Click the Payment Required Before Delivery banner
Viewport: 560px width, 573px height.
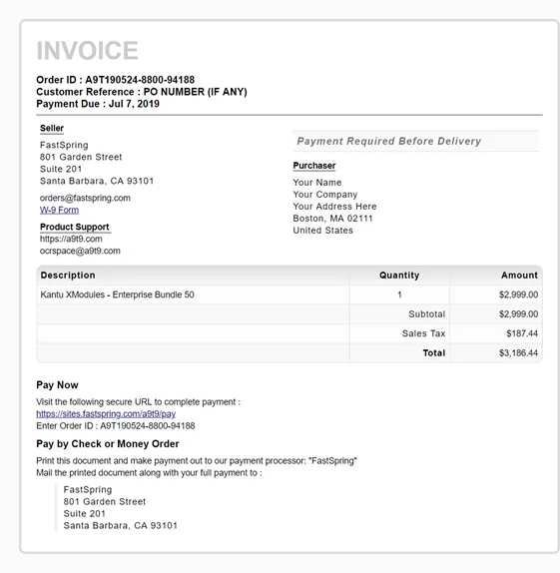(x=415, y=141)
